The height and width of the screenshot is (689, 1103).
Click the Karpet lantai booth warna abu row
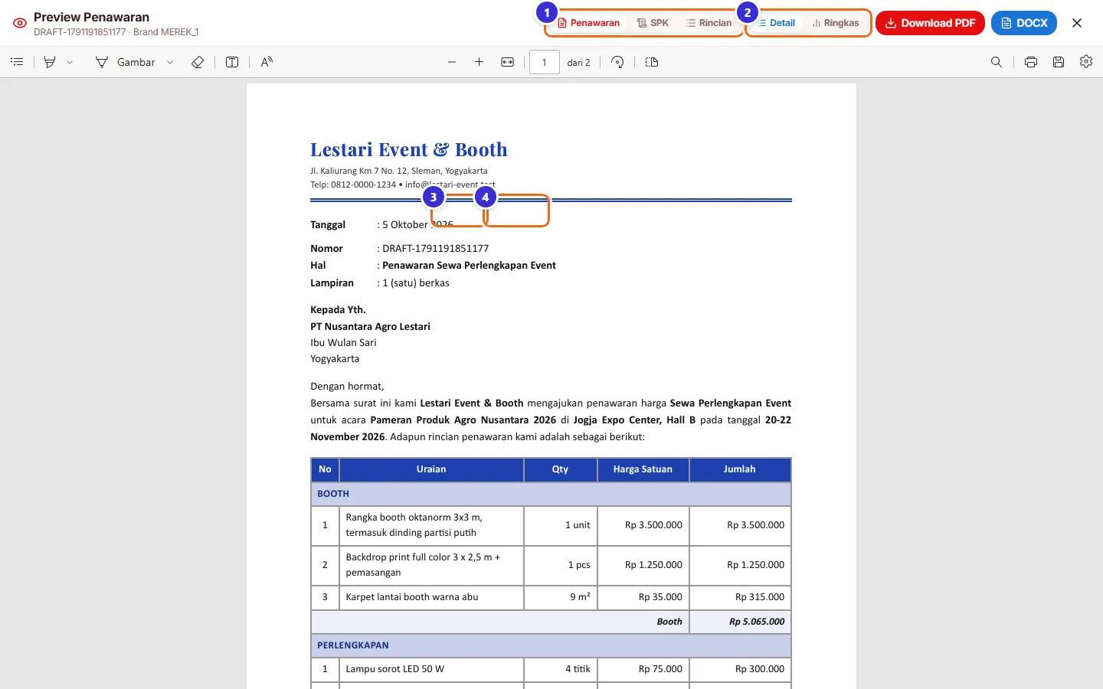(x=551, y=597)
